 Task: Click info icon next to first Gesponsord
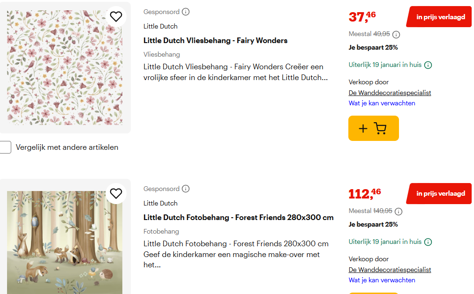point(186,12)
